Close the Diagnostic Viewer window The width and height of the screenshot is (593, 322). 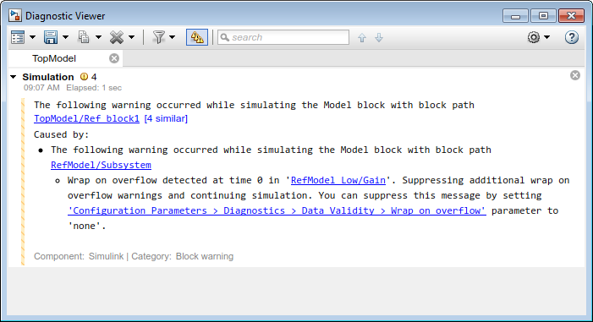(572, 16)
